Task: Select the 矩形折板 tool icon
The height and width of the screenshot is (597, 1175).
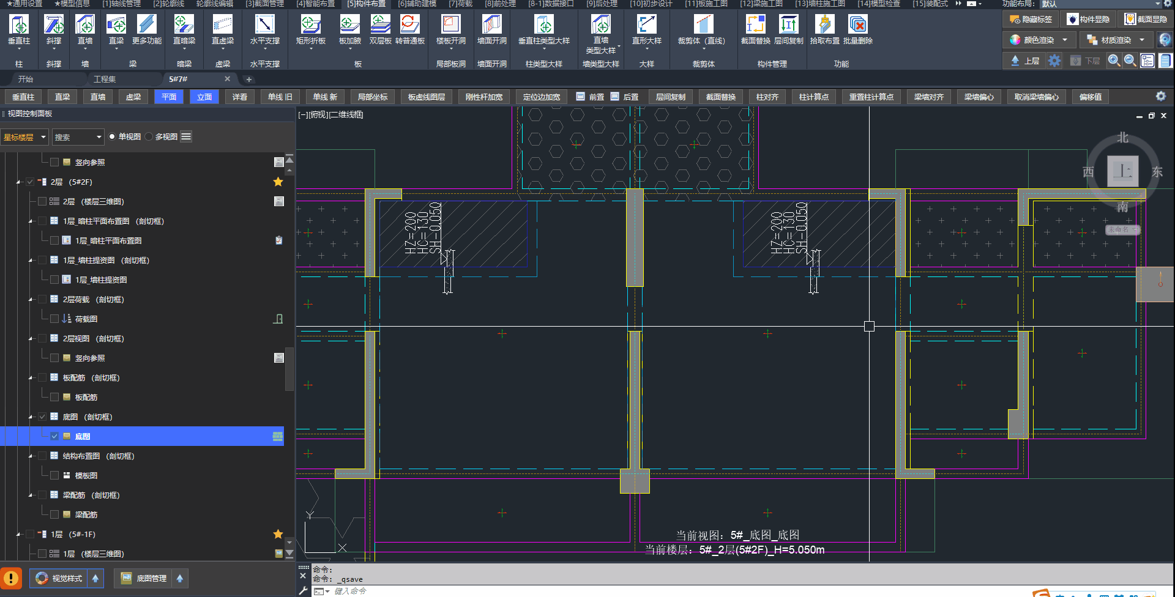Action: coord(310,24)
